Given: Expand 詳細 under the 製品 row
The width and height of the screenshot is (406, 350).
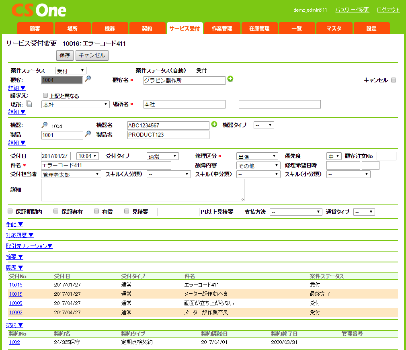Looking at the screenshot, I should tap(17, 143).
